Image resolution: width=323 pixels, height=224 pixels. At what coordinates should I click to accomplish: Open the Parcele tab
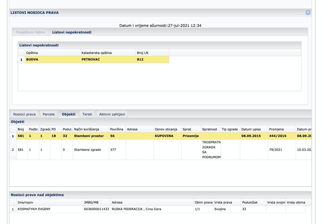49,114
